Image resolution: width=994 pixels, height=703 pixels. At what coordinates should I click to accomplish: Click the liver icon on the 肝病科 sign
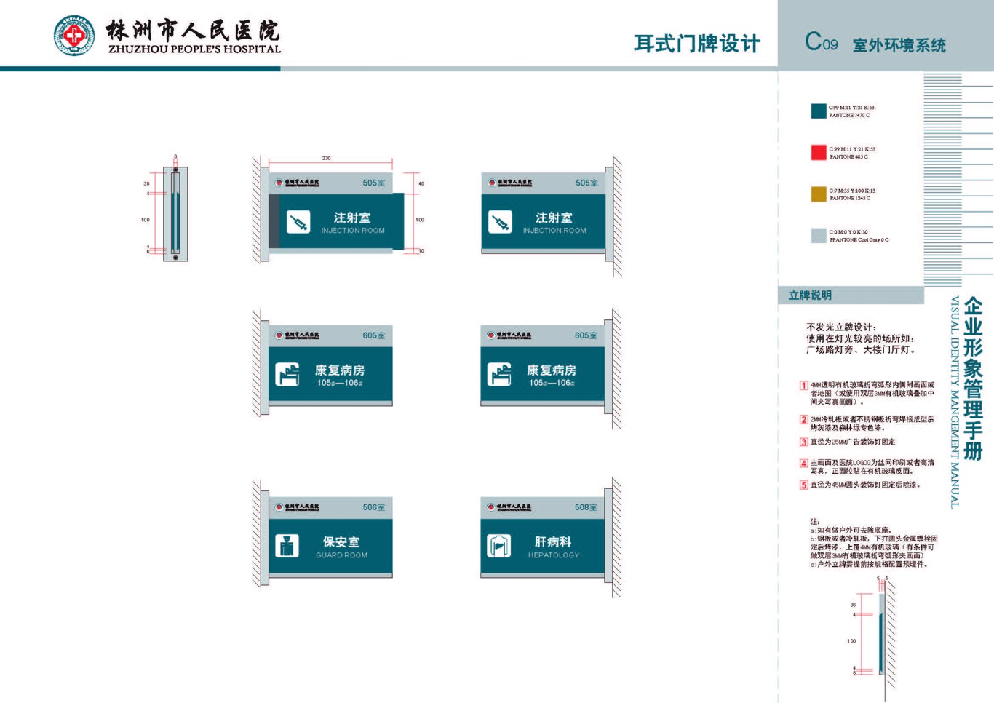coord(498,546)
